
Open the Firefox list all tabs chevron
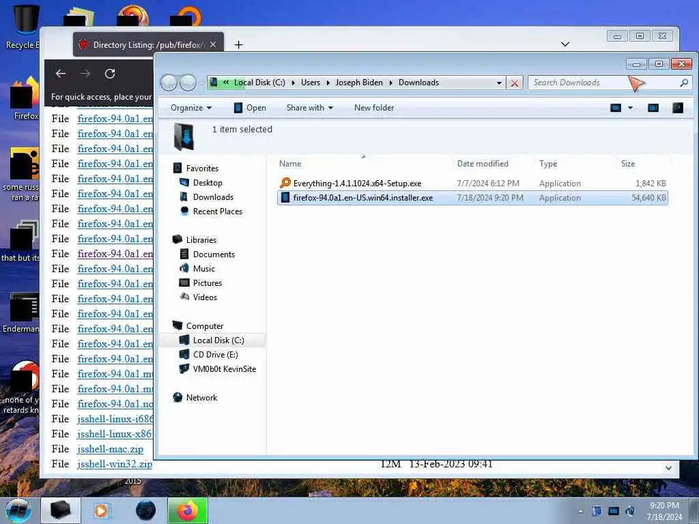point(565,44)
